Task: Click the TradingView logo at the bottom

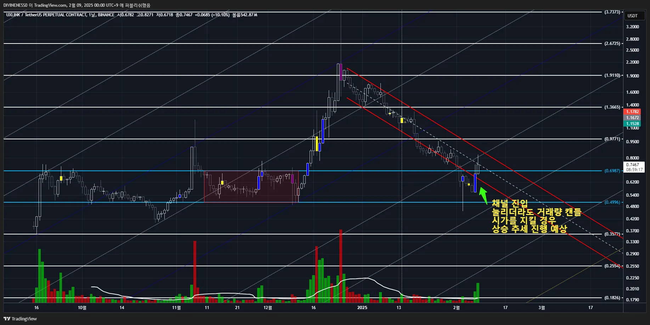Action: [x=20, y=319]
